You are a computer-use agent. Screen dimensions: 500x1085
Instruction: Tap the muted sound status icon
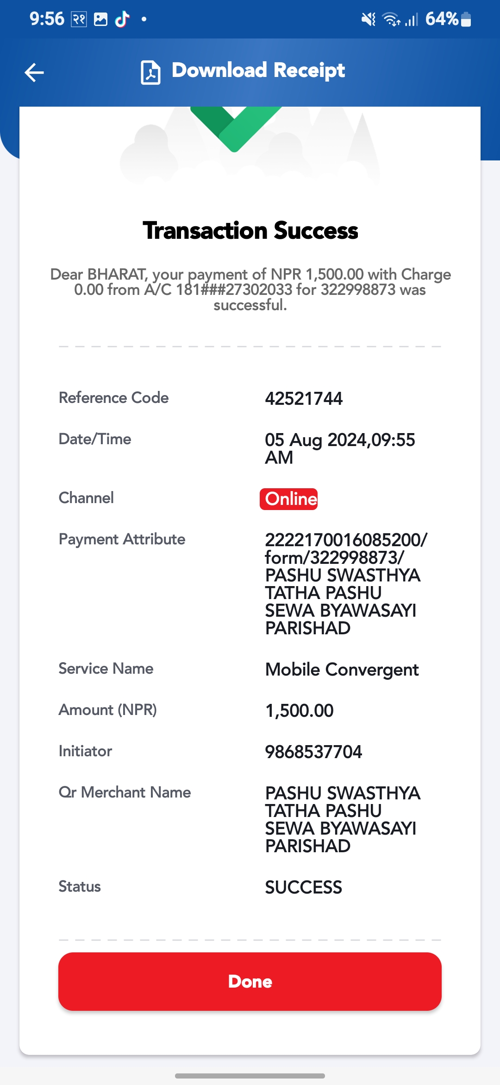369,19
